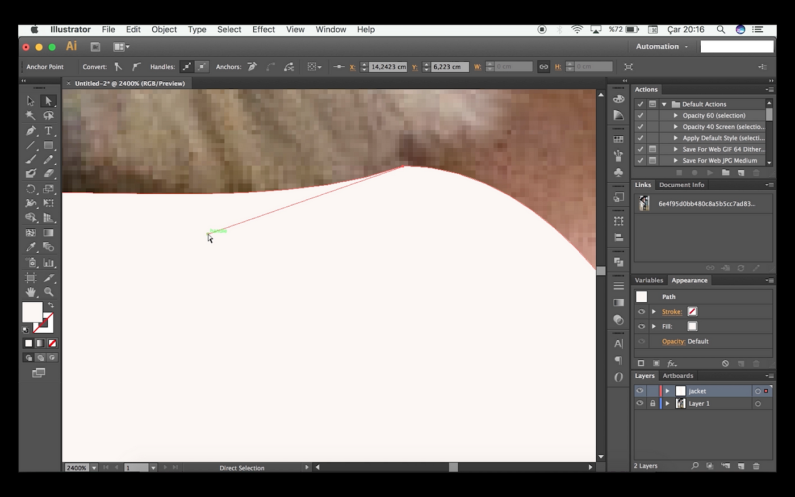795x497 pixels.
Task: Click the Fill swatch in Appearance panel
Action: click(692, 327)
